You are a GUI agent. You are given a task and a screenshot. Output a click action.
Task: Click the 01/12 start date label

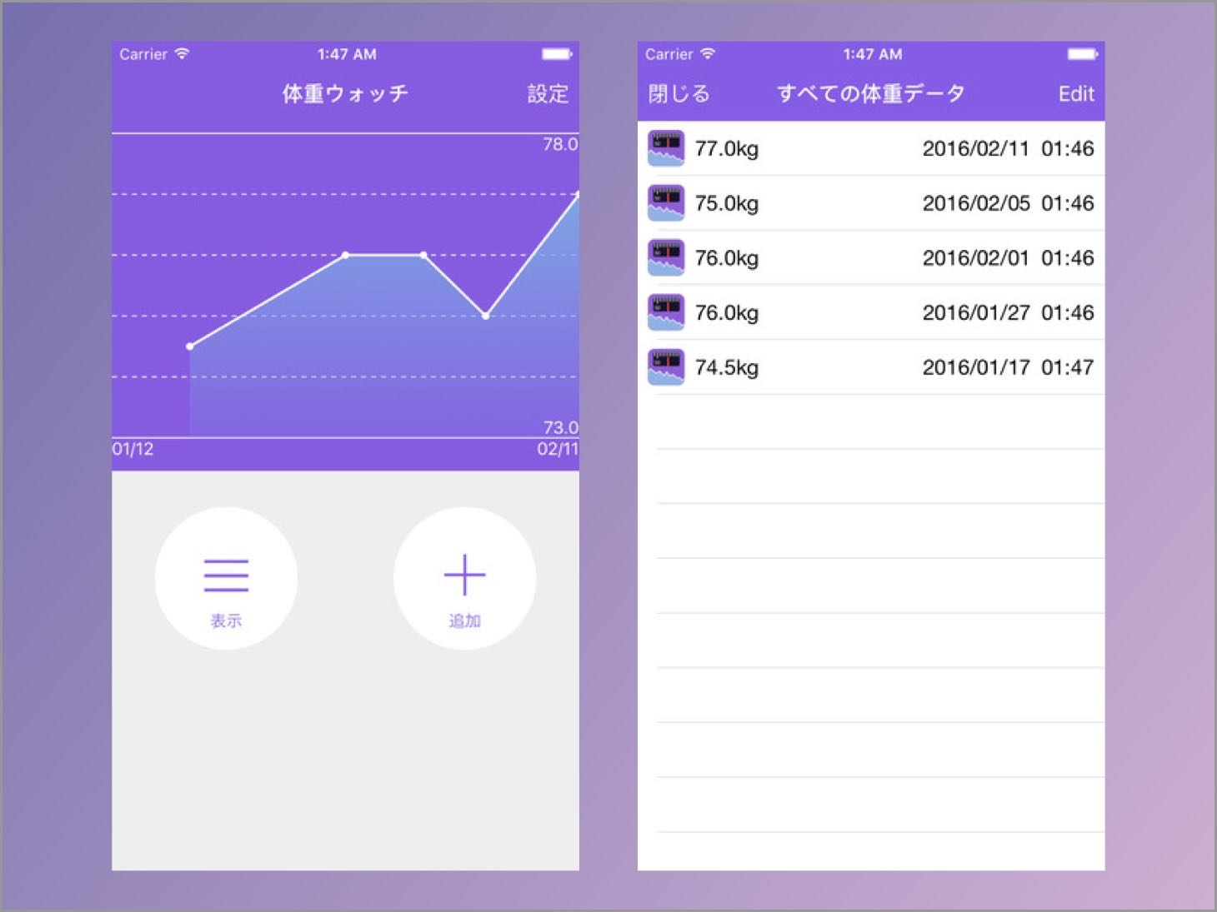[133, 449]
